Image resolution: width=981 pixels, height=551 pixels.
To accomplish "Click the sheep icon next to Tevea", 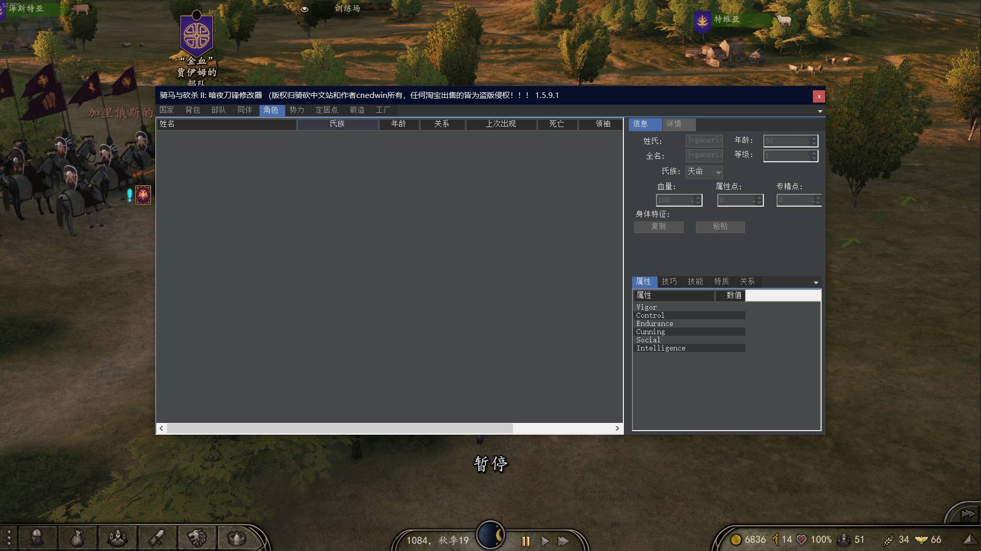I will point(784,20).
